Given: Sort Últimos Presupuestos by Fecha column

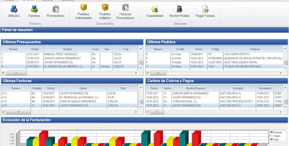Looking at the screenshot, I should (35, 49).
